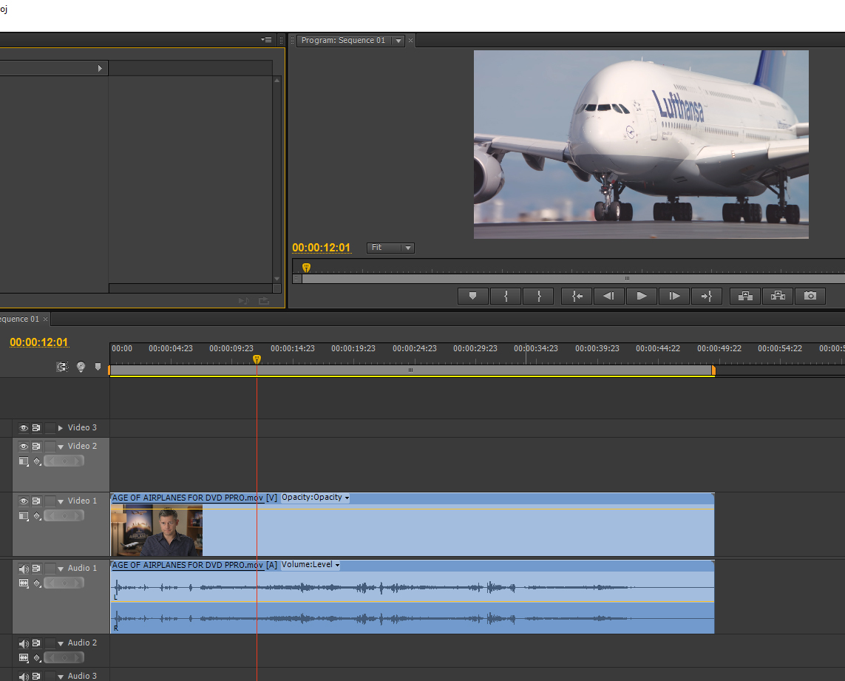The height and width of the screenshot is (681, 845).
Task: Click the Set Unnumbered Marker icon in the timeline
Action: click(98, 367)
